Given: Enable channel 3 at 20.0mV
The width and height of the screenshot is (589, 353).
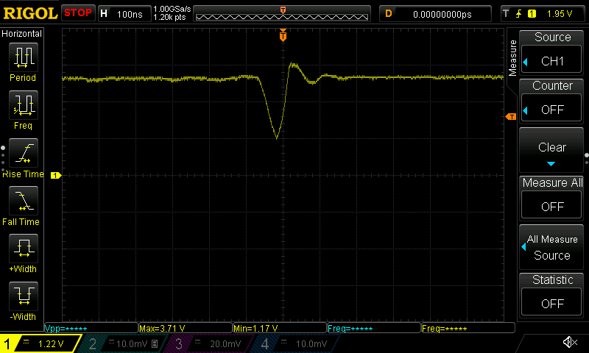Looking at the screenshot, I should coord(210,343).
